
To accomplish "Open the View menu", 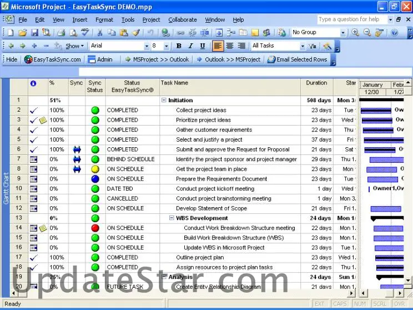I will point(58,20).
